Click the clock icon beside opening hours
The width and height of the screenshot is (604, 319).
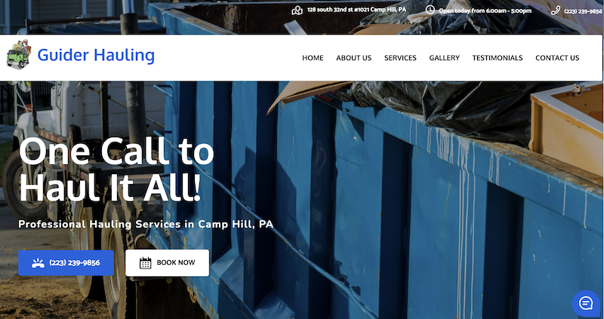pos(430,10)
